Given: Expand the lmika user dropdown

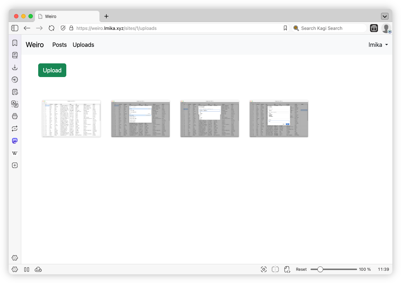Looking at the screenshot, I should [378, 45].
